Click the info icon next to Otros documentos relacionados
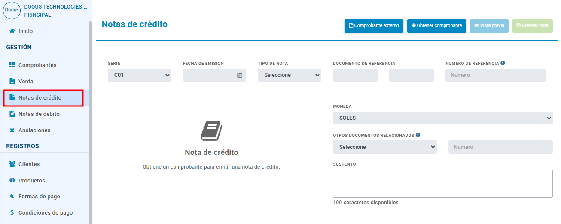 pos(418,135)
